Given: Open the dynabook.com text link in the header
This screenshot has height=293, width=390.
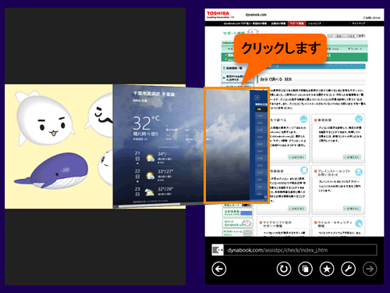Looking at the screenshot, I should (256, 15).
